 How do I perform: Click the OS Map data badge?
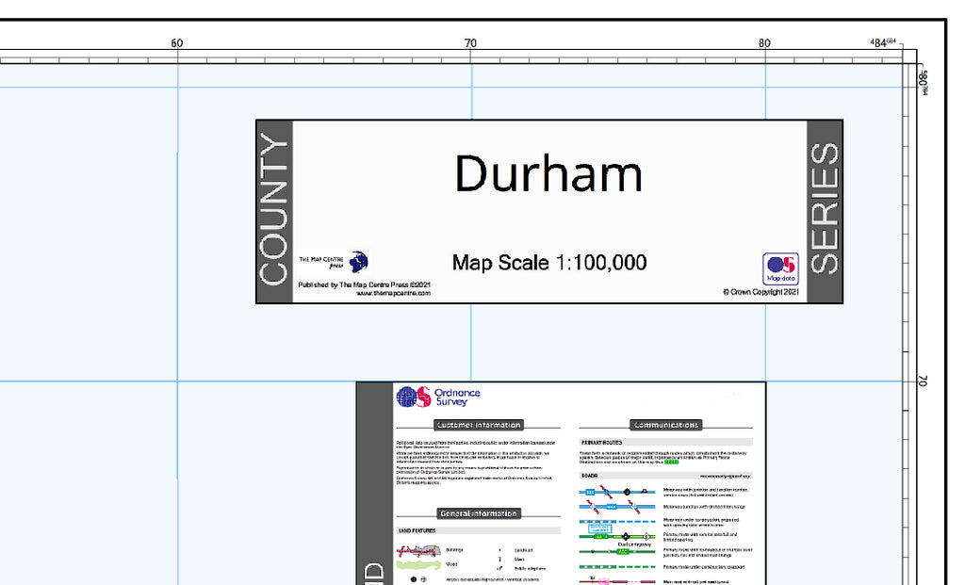tap(782, 268)
